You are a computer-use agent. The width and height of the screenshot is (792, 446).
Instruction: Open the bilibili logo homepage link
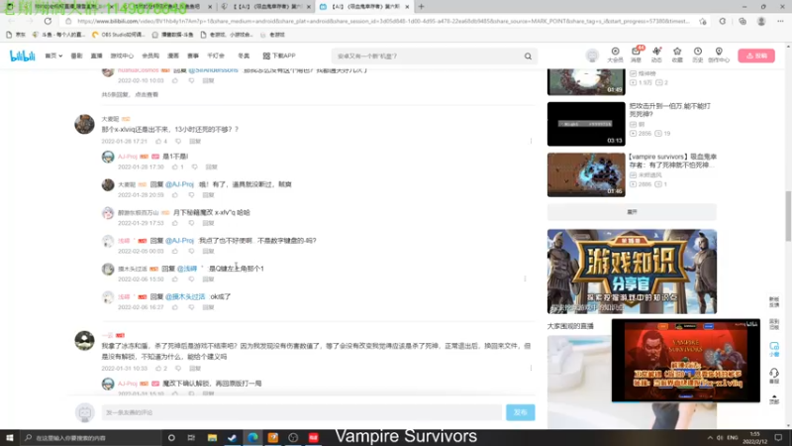tap(22, 56)
